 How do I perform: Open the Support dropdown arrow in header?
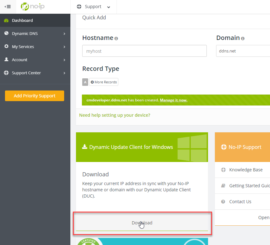click(108, 7)
